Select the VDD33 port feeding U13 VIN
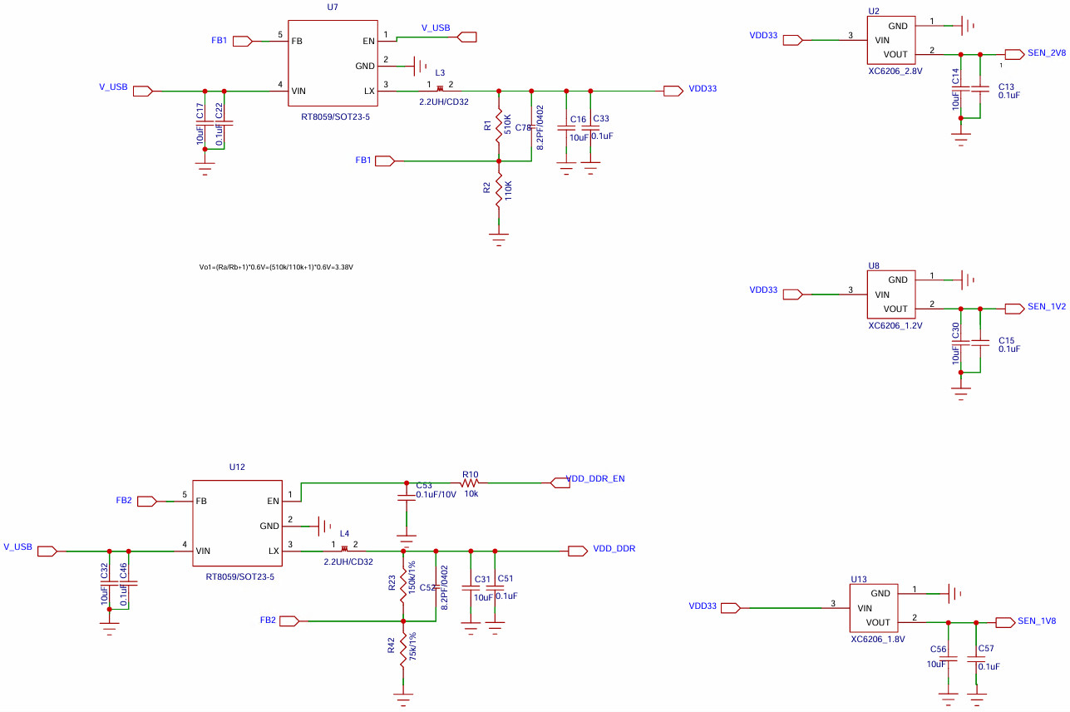The height and width of the screenshot is (712, 1070). 731,608
